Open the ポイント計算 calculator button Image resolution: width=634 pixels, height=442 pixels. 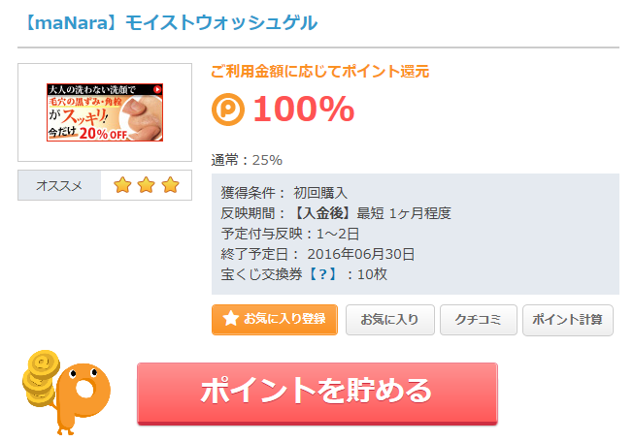(x=567, y=319)
